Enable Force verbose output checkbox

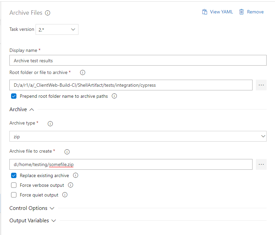tap(14, 185)
